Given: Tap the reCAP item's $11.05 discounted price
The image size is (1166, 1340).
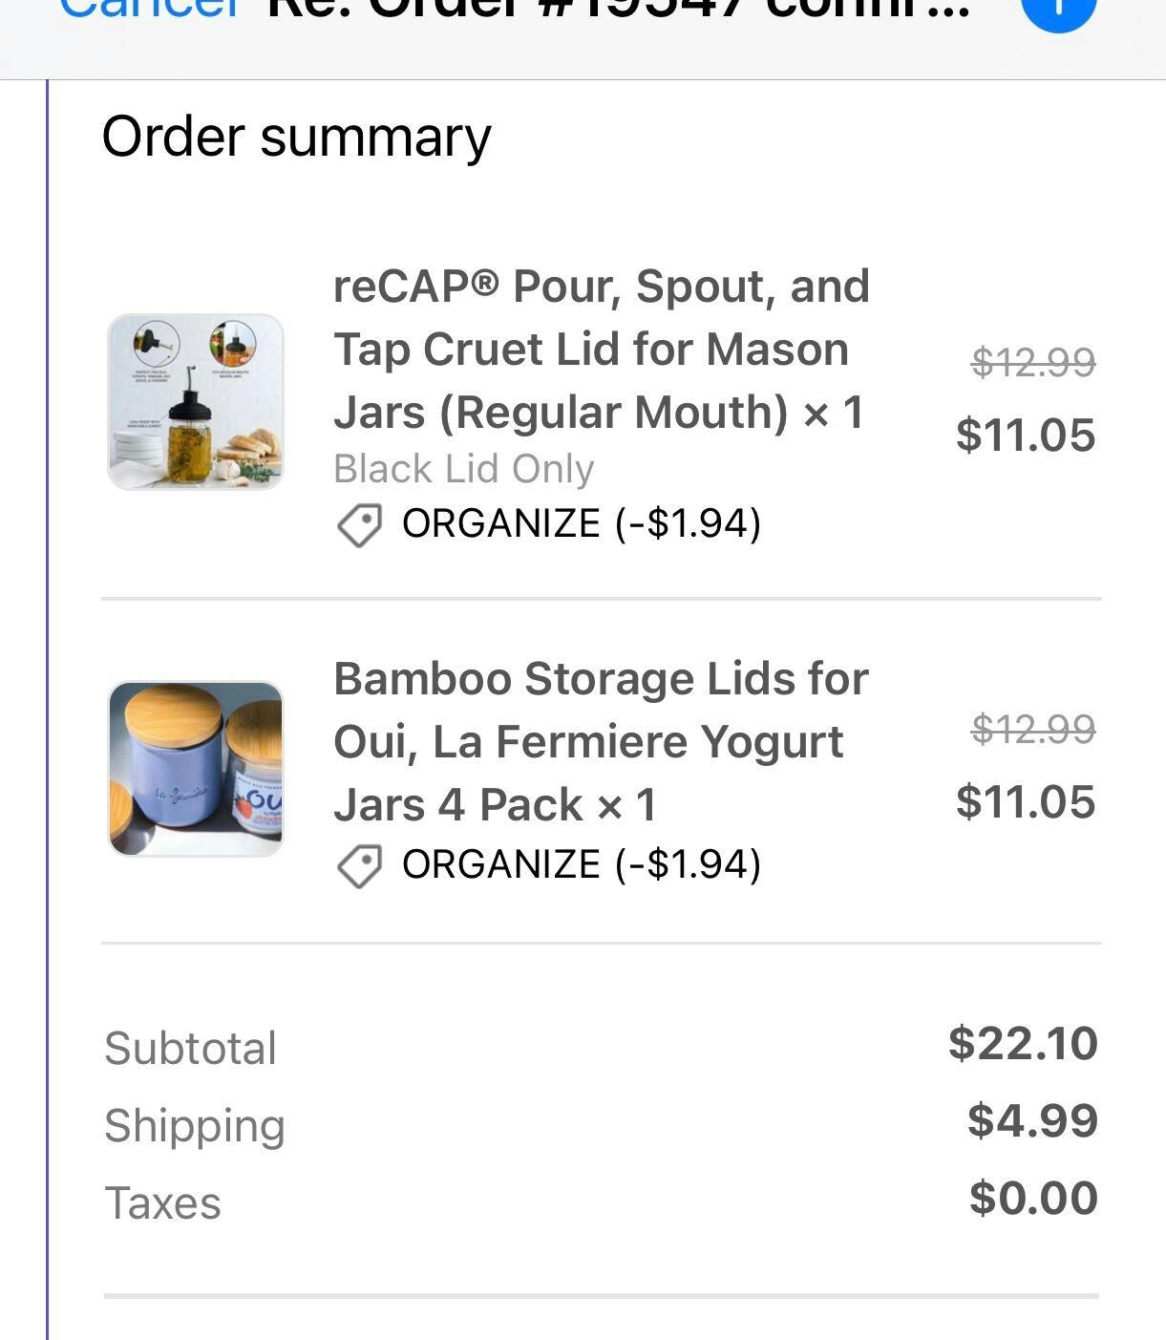Looking at the screenshot, I should click(x=1025, y=436).
